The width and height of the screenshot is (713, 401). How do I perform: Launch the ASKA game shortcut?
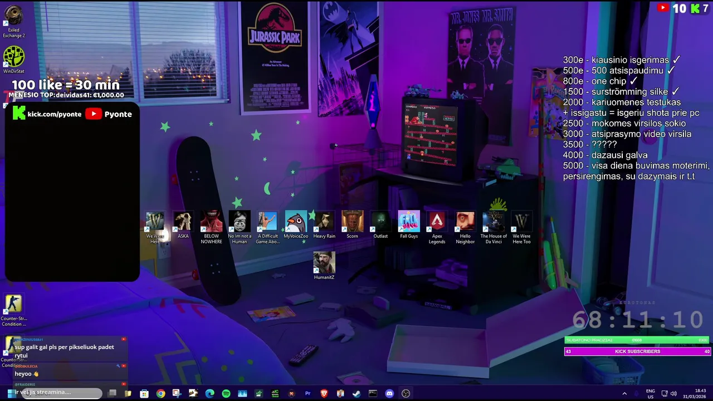pos(183,225)
